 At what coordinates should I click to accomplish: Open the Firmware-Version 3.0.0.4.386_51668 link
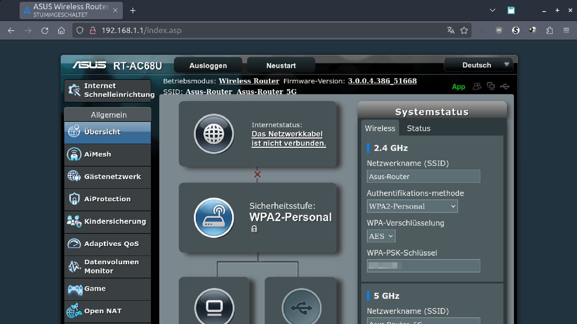[x=382, y=81]
